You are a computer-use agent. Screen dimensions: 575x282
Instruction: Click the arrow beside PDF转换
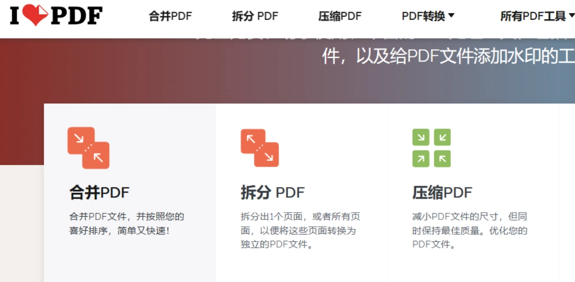(x=452, y=16)
